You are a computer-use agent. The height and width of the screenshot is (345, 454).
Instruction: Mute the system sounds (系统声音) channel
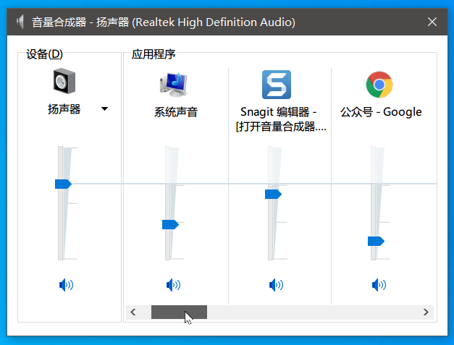(x=173, y=285)
